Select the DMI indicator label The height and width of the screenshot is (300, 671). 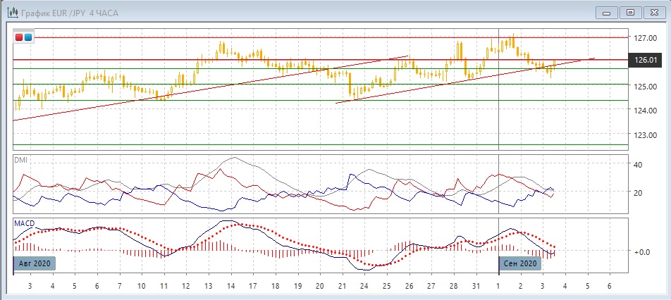click(x=21, y=160)
